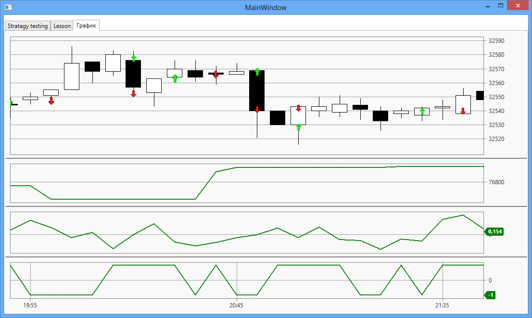Image resolution: width=532 pixels, height=318 pixels.
Task: Click the 20:45 time axis label
Action: point(237,305)
